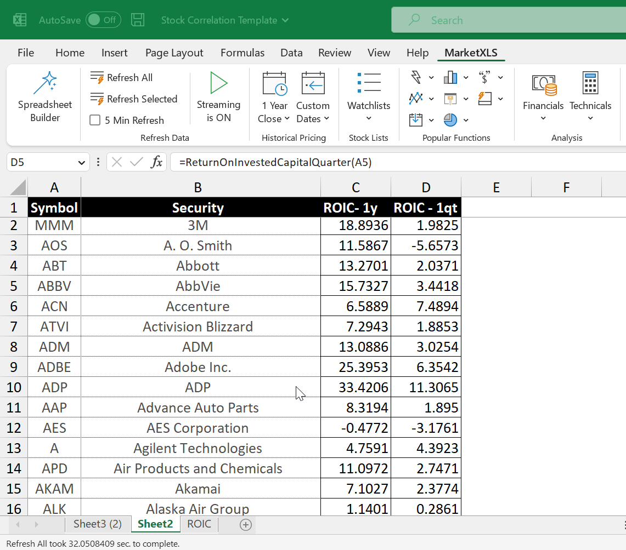Open the Formulas ribbon tab

click(242, 53)
